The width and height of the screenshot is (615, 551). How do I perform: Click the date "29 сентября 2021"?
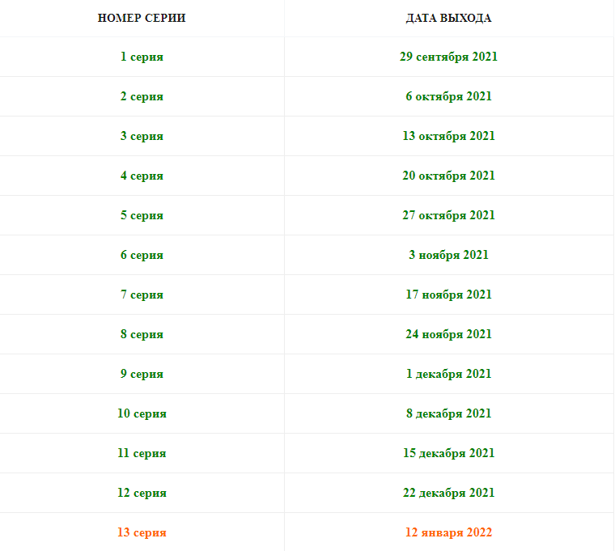click(448, 57)
